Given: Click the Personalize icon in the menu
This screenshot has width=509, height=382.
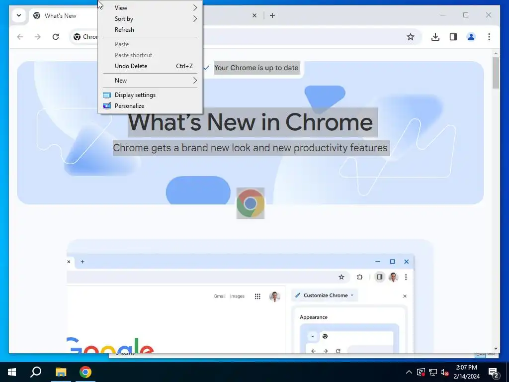Looking at the screenshot, I should pos(107,106).
